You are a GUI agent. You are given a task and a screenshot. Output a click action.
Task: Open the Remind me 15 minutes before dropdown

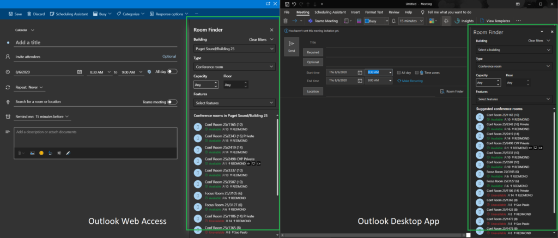click(x=41, y=117)
